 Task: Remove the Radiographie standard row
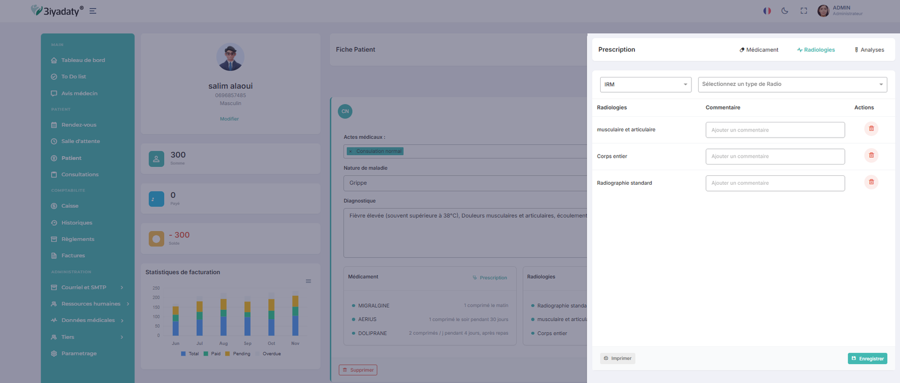[x=871, y=182]
